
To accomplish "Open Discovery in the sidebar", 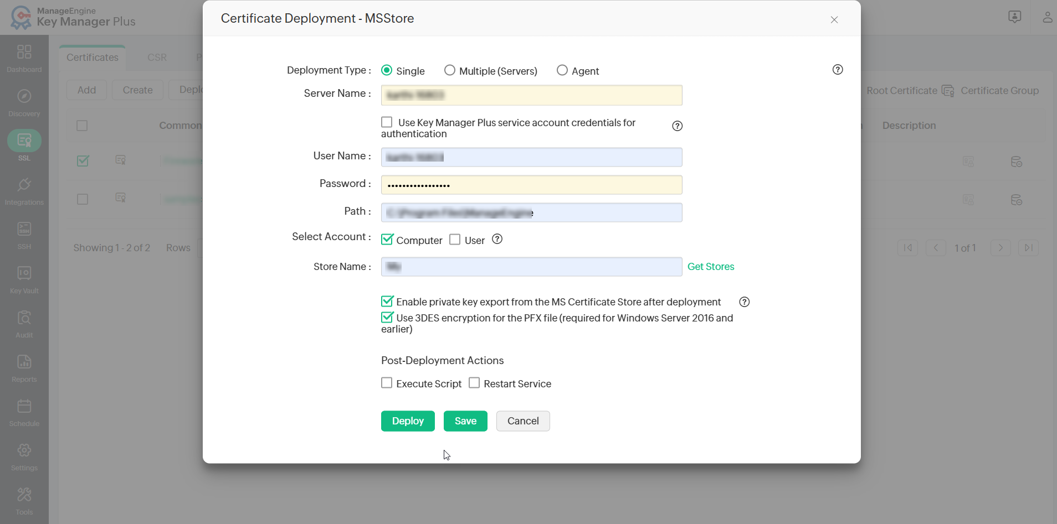I will point(24,103).
